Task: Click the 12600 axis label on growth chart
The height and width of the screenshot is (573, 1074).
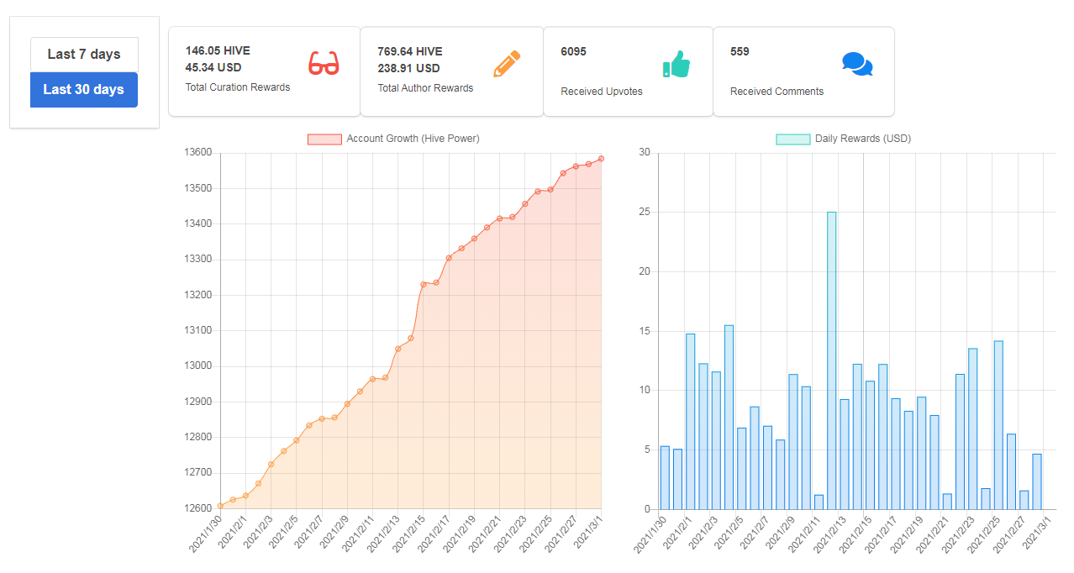Action: pyautogui.click(x=197, y=508)
